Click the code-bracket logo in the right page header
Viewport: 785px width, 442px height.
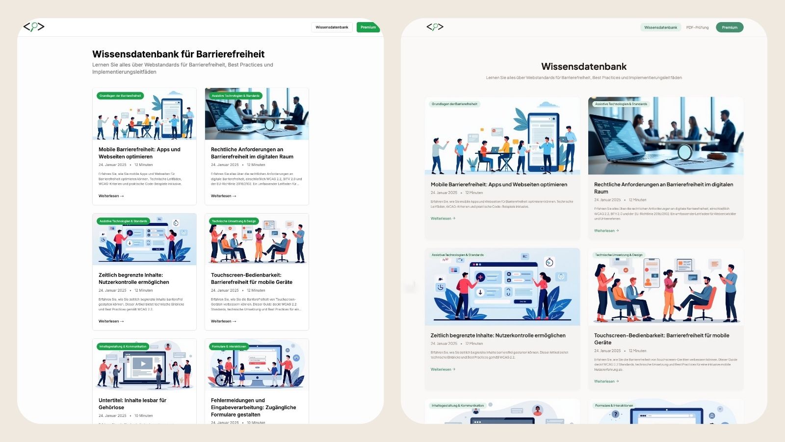coord(435,27)
